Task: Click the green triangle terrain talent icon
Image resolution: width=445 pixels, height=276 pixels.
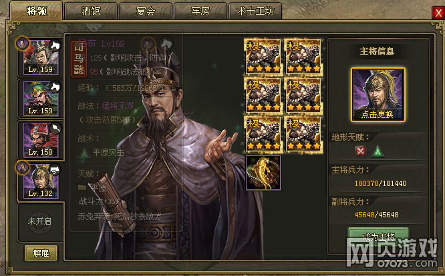Action: (x=378, y=151)
